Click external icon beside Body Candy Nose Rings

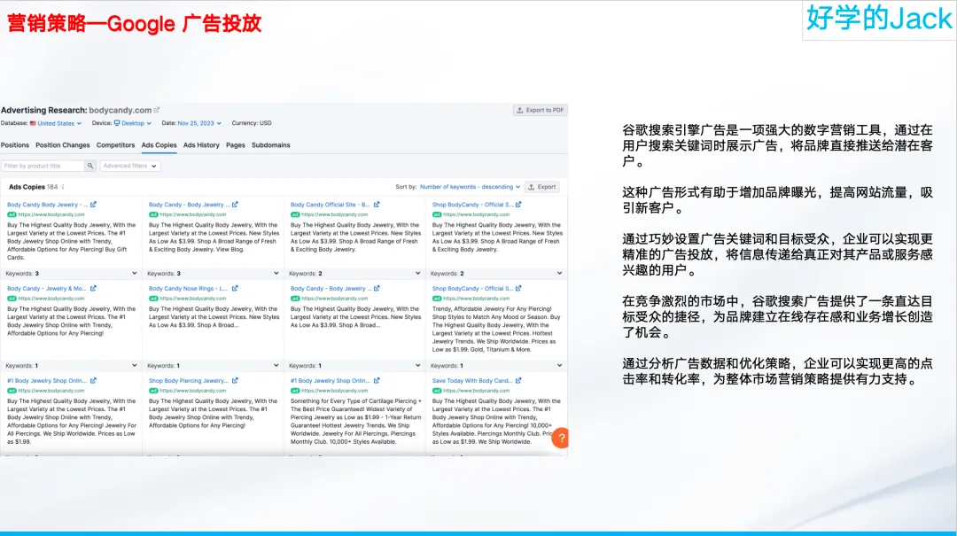tap(235, 288)
